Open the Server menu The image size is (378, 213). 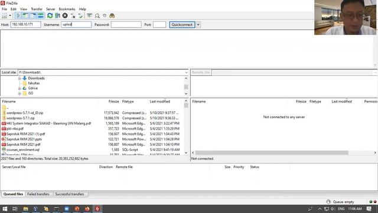pos(51,9)
